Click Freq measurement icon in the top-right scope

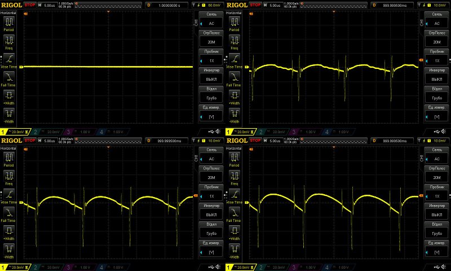coord(235,41)
